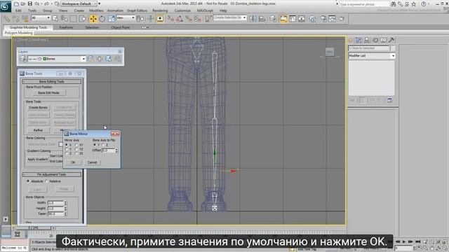Click the Align tool icon in main toolbar

coord(262,19)
